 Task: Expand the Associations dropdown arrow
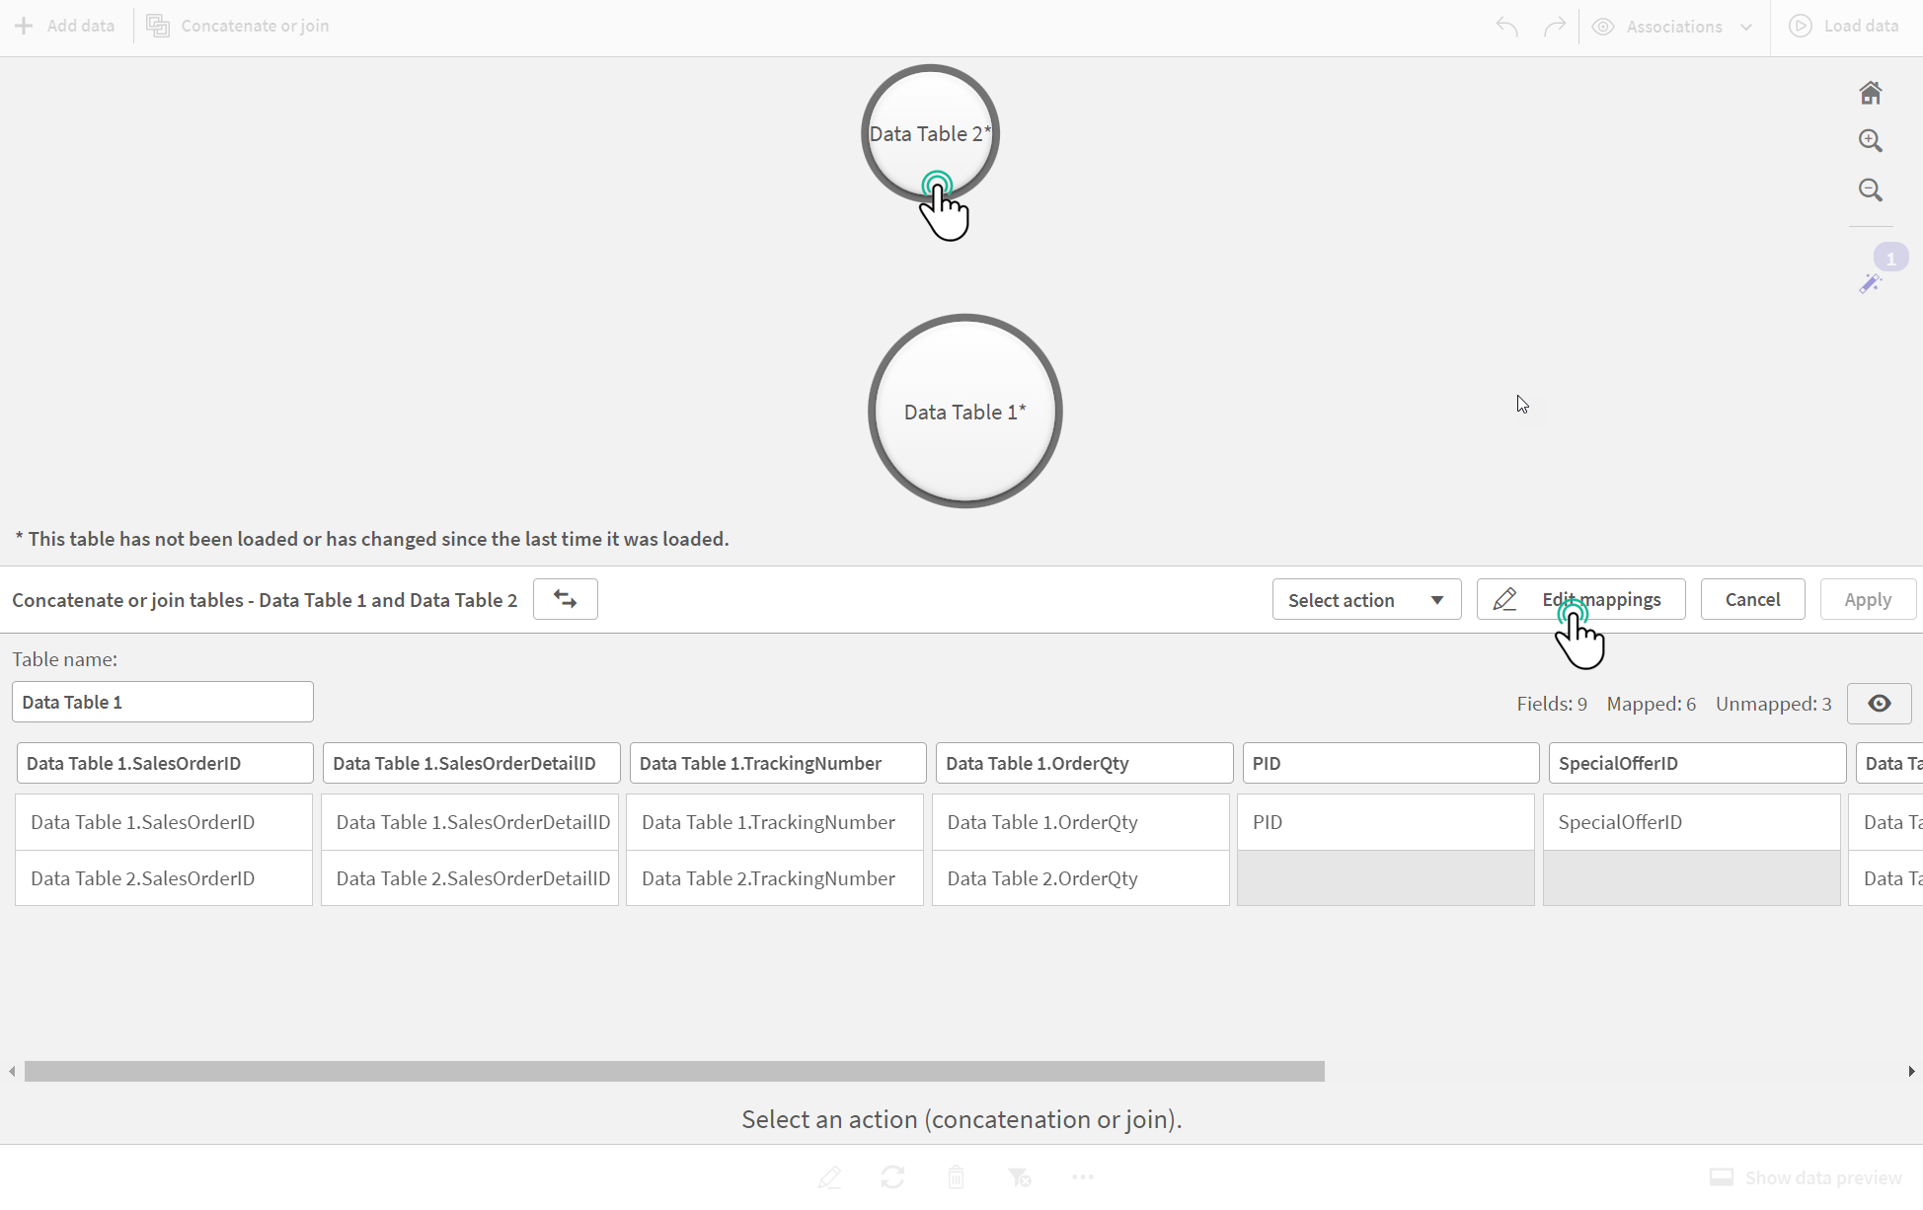pyautogui.click(x=1747, y=25)
